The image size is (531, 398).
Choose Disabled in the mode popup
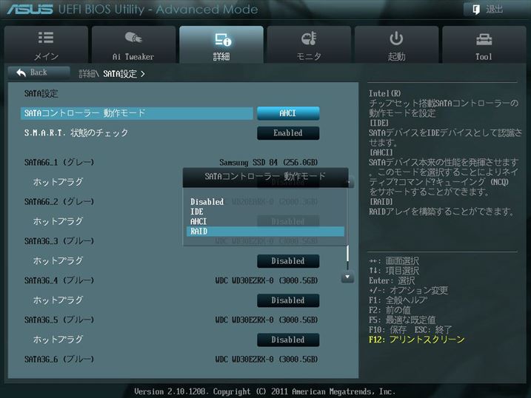point(207,202)
